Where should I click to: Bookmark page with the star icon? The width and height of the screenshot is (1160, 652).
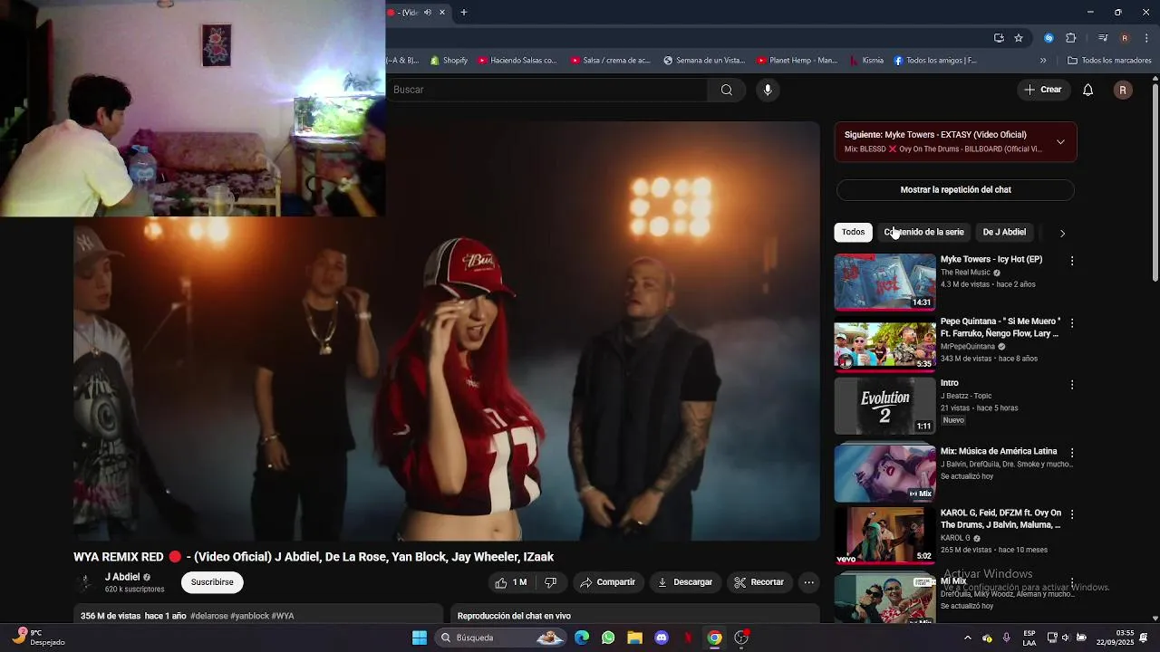(x=1019, y=38)
